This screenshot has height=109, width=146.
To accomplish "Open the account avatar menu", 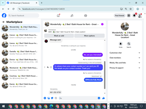I will [x=140, y=15].
